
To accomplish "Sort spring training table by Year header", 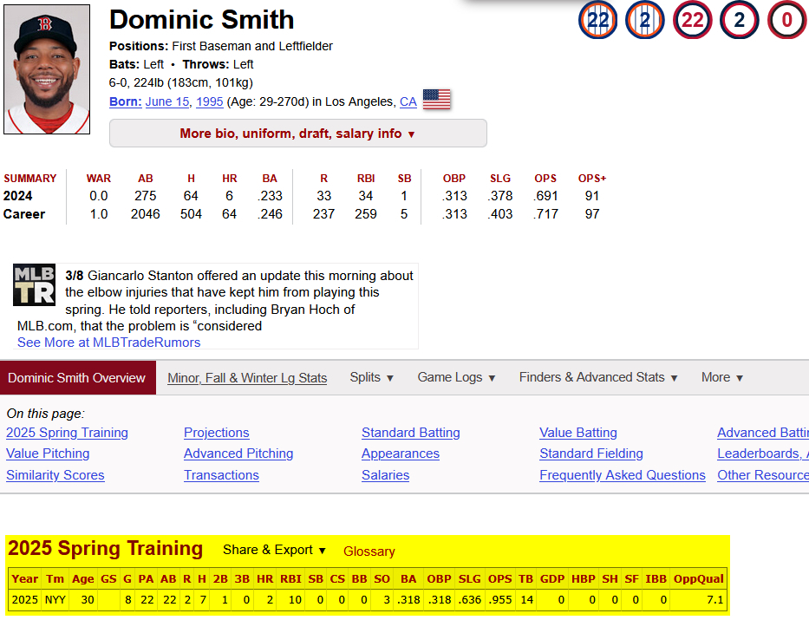I will pos(25,578).
